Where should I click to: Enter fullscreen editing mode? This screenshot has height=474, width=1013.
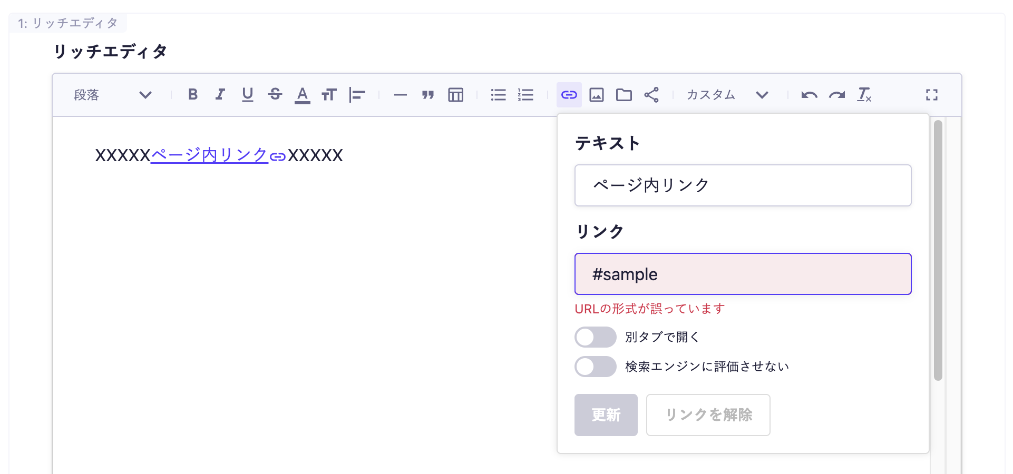pos(932,95)
